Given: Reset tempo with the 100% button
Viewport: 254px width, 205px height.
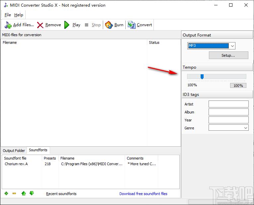Looking at the screenshot, I should pyautogui.click(x=238, y=86).
